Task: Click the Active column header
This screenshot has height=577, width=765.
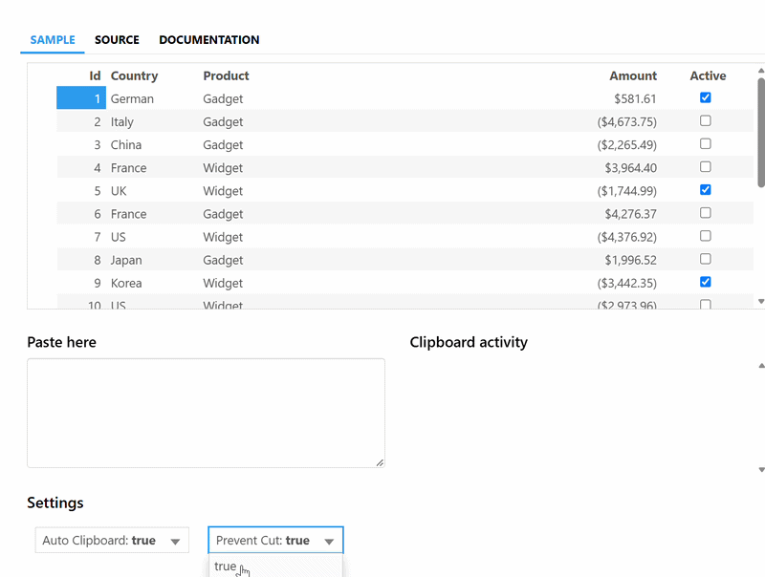Action: click(x=708, y=75)
